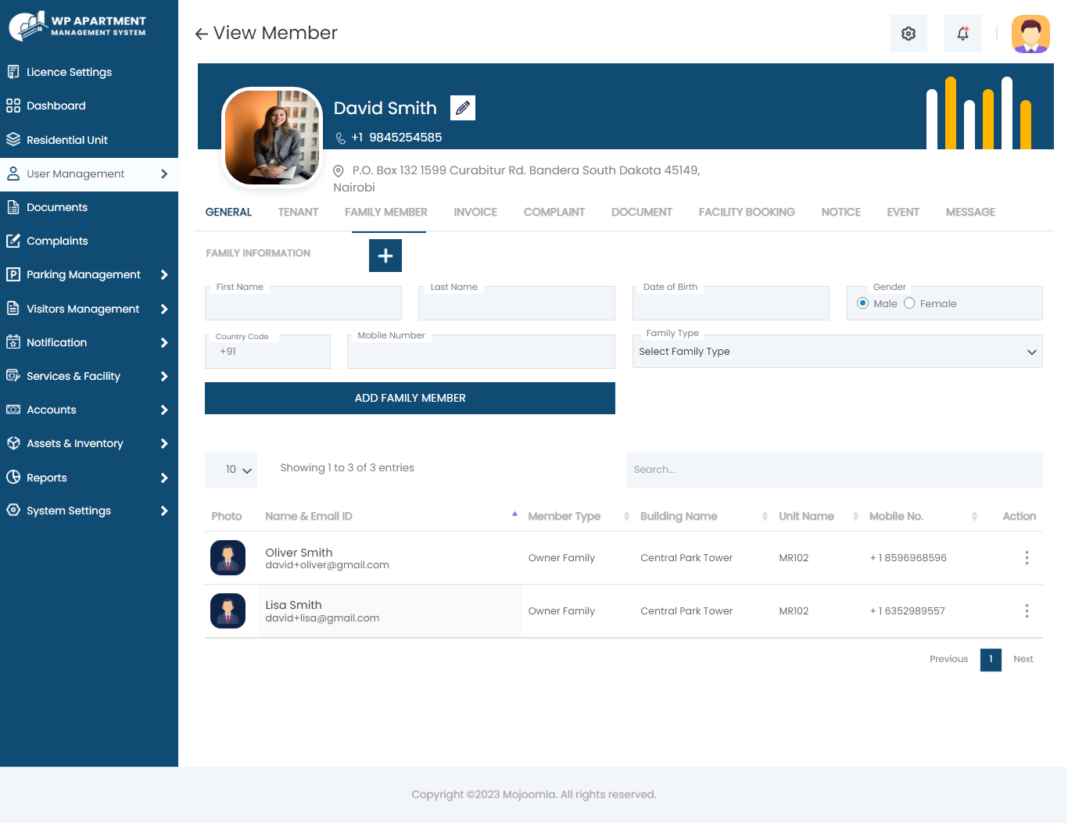Click the Residential Unit layers icon
Screen dimensions: 1068x823
(13, 140)
